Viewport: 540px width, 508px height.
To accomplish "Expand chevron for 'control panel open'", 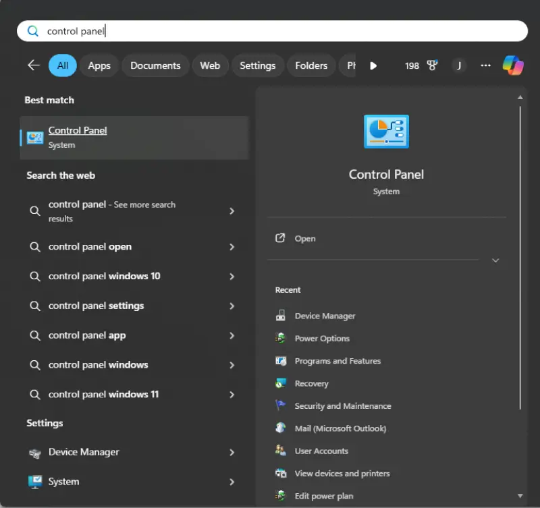I will (x=232, y=247).
